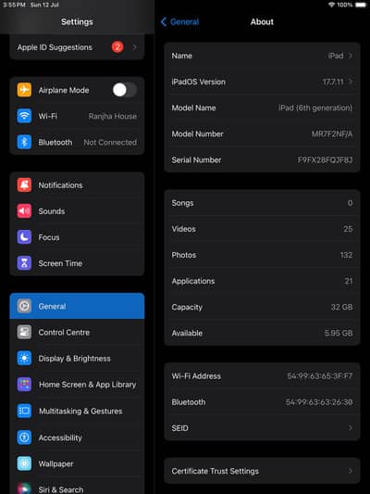Open Sounds settings
The width and height of the screenshot is (370, 494).
[77, 211]
